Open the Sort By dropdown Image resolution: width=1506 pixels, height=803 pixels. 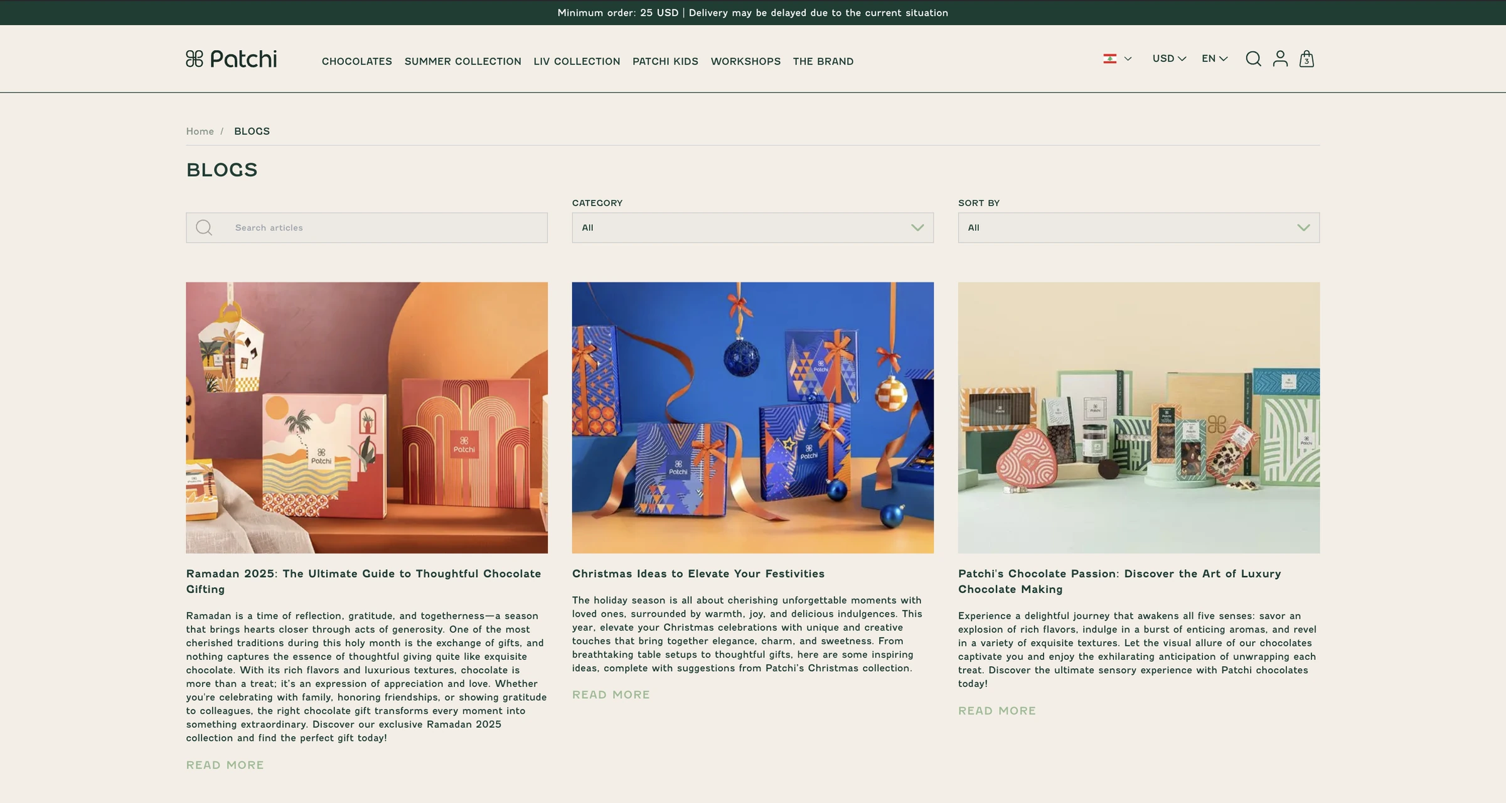pyautogui.click(x=1138, y=228)
